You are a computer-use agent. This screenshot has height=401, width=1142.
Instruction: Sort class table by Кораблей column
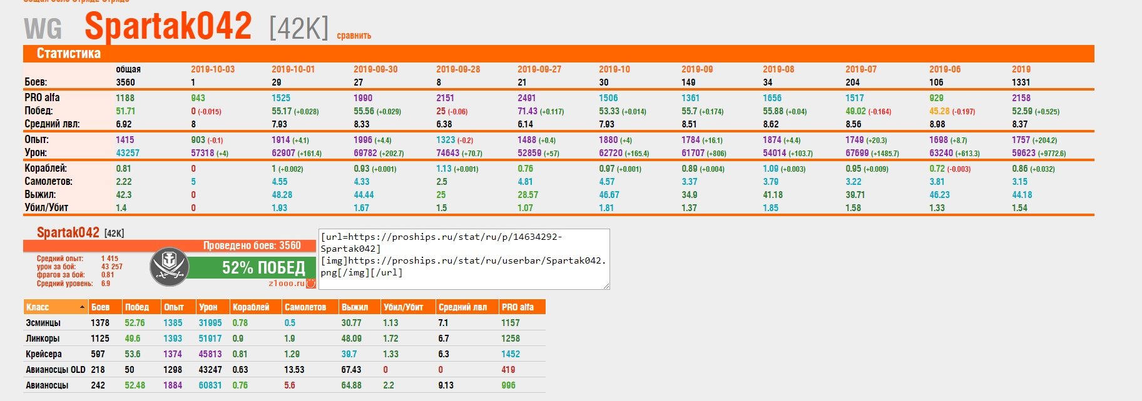[255, 307]
